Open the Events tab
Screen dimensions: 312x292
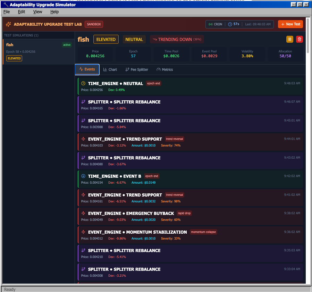[x=87, y=69]
